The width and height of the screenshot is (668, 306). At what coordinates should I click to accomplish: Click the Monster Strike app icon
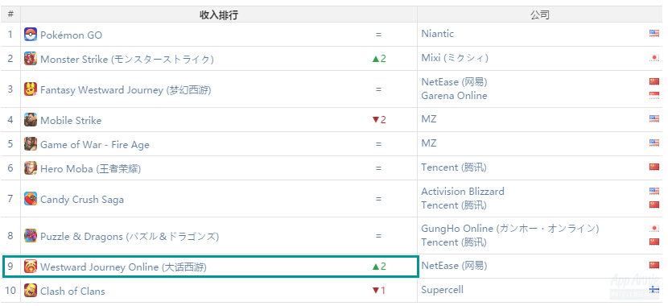(31, 59)
